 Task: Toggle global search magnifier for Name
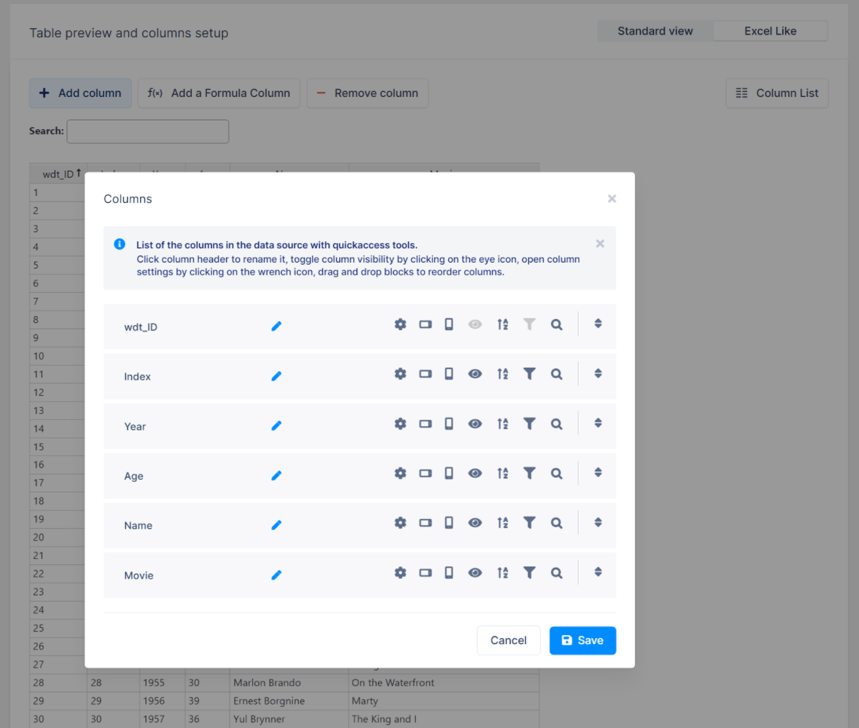pyautogui.click(x=557, y=523)
